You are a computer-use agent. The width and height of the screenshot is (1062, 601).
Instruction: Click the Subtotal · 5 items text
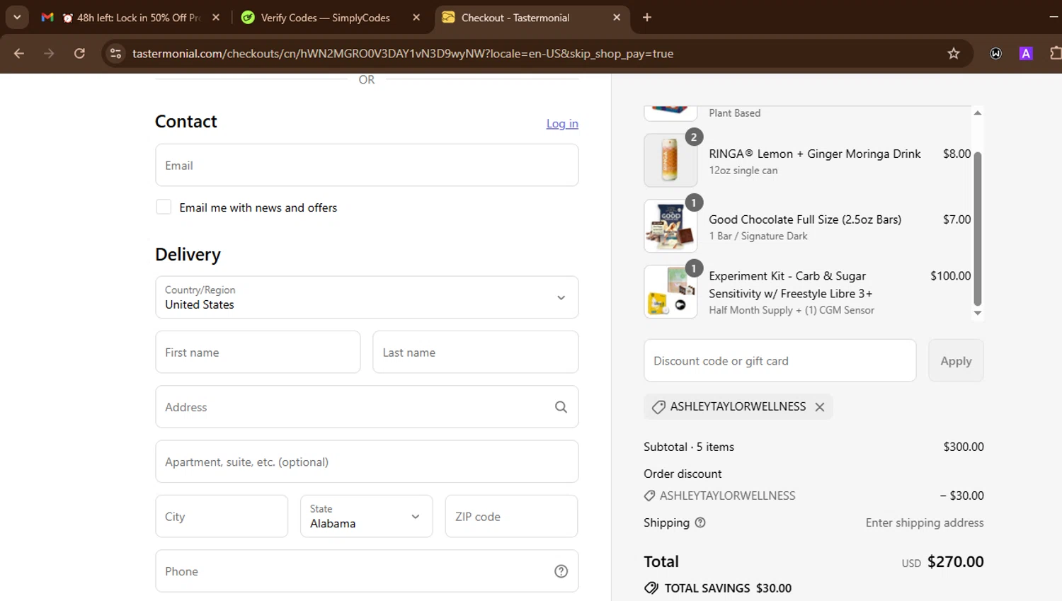point(689,447)
